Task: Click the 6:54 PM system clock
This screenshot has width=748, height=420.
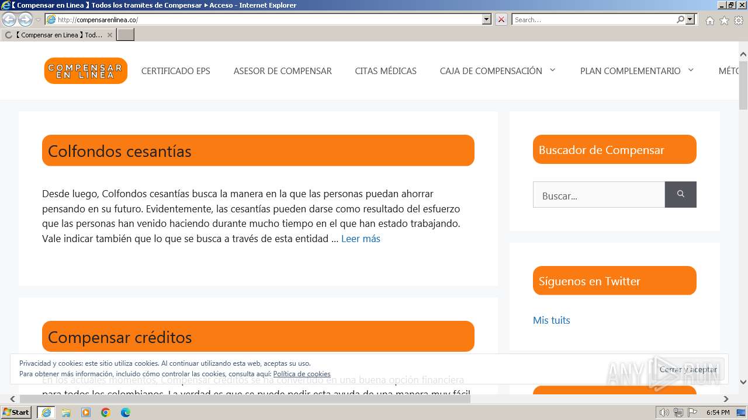Action: pos(718,412)
